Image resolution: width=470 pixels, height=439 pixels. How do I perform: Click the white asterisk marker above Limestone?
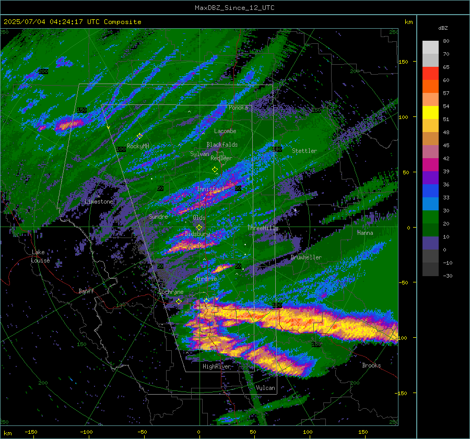[x=99, y=197]
